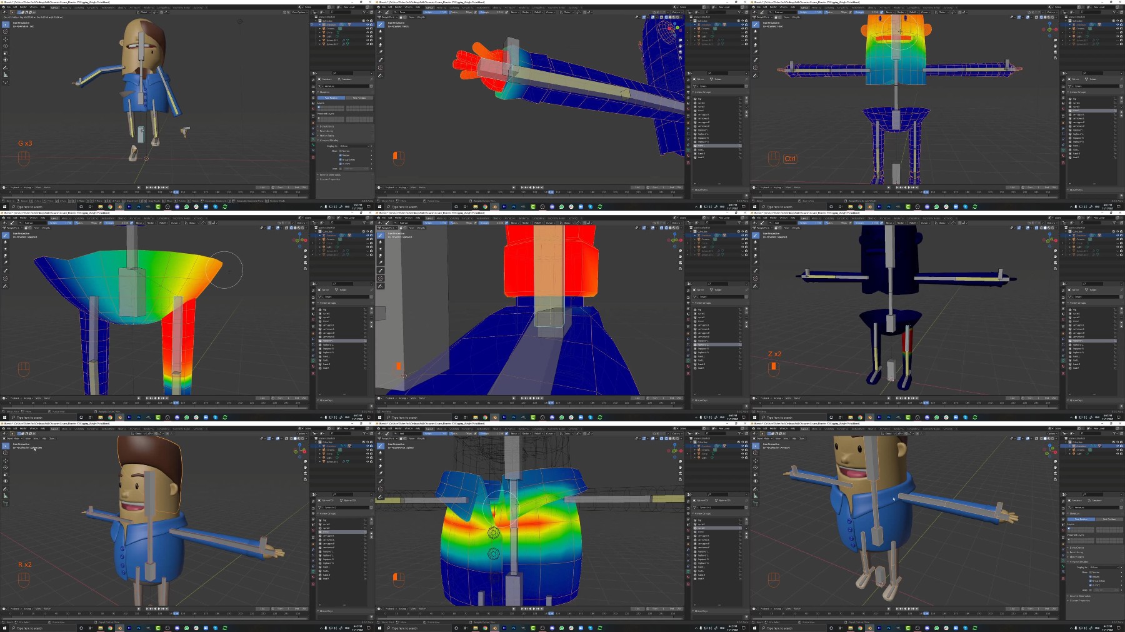Jump to start in red-torso frame timeline
The height and width of the screenshot is (632, 1125).
tap(522, 398)
